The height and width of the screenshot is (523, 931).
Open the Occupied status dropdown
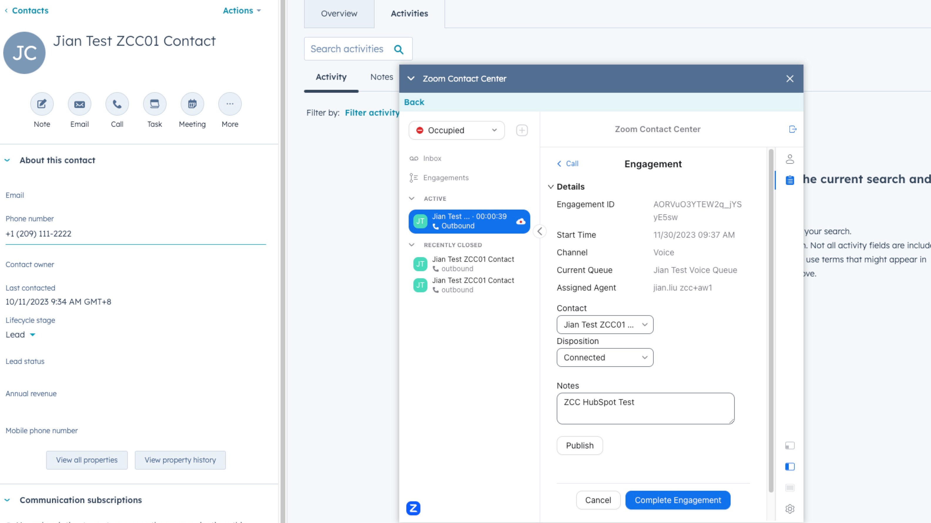pos(457,130)
